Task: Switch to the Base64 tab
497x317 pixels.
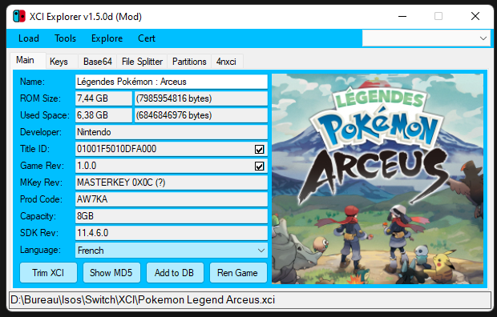Action: (98, 62)
